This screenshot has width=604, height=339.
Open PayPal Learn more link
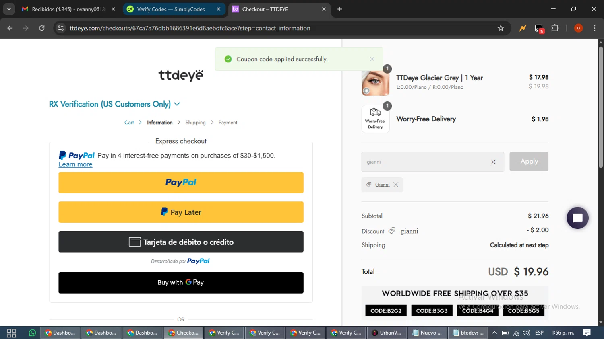pyautogui.click(x=75, y=164)
